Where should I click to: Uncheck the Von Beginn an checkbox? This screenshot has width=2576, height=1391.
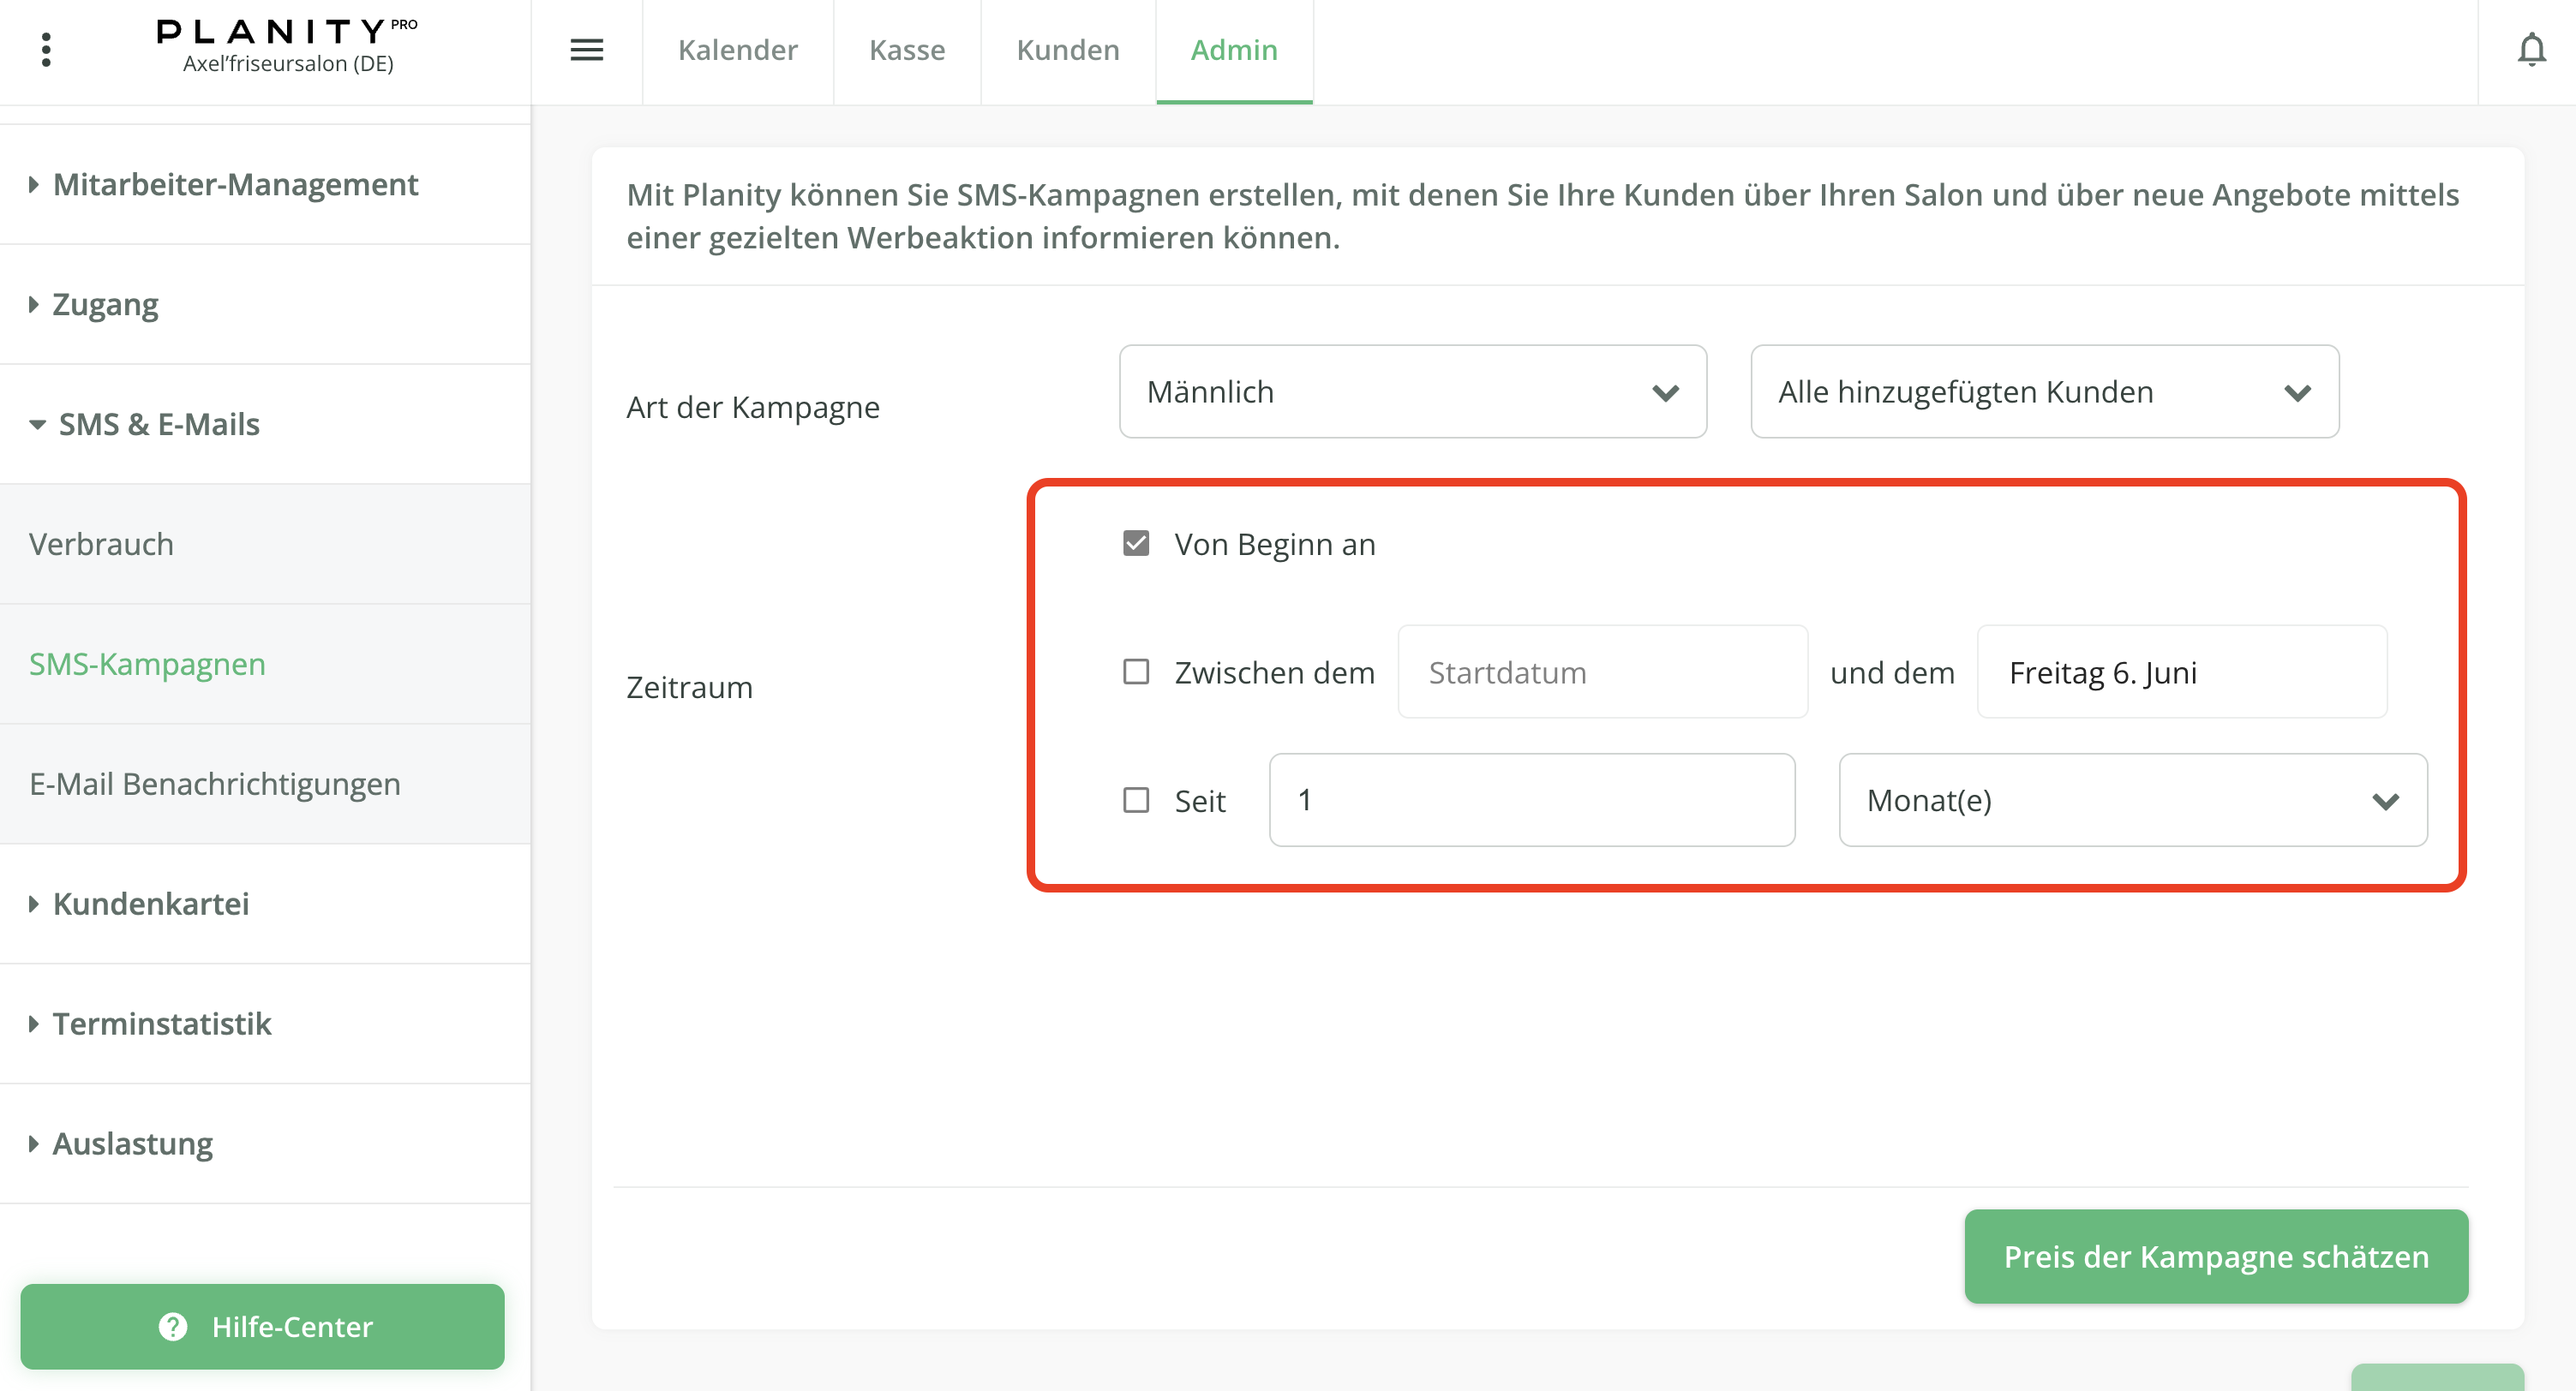click(1135, 544)
